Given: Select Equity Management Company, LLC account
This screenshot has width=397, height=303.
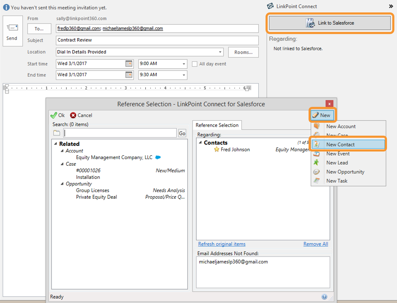Looking at the screenshot, I should [114, 157].
